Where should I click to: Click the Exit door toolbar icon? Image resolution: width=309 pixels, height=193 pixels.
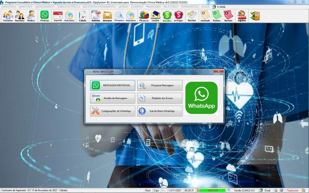click(255, 16)
